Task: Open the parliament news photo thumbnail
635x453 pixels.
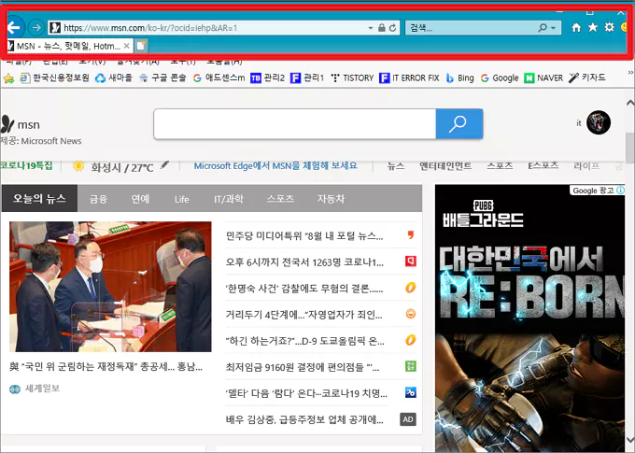Action: click(x=110, y=287)
